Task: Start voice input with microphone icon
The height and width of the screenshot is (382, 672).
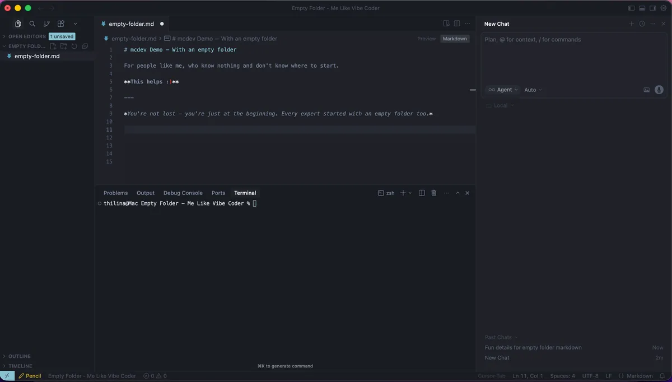Action: click(659, 90)
